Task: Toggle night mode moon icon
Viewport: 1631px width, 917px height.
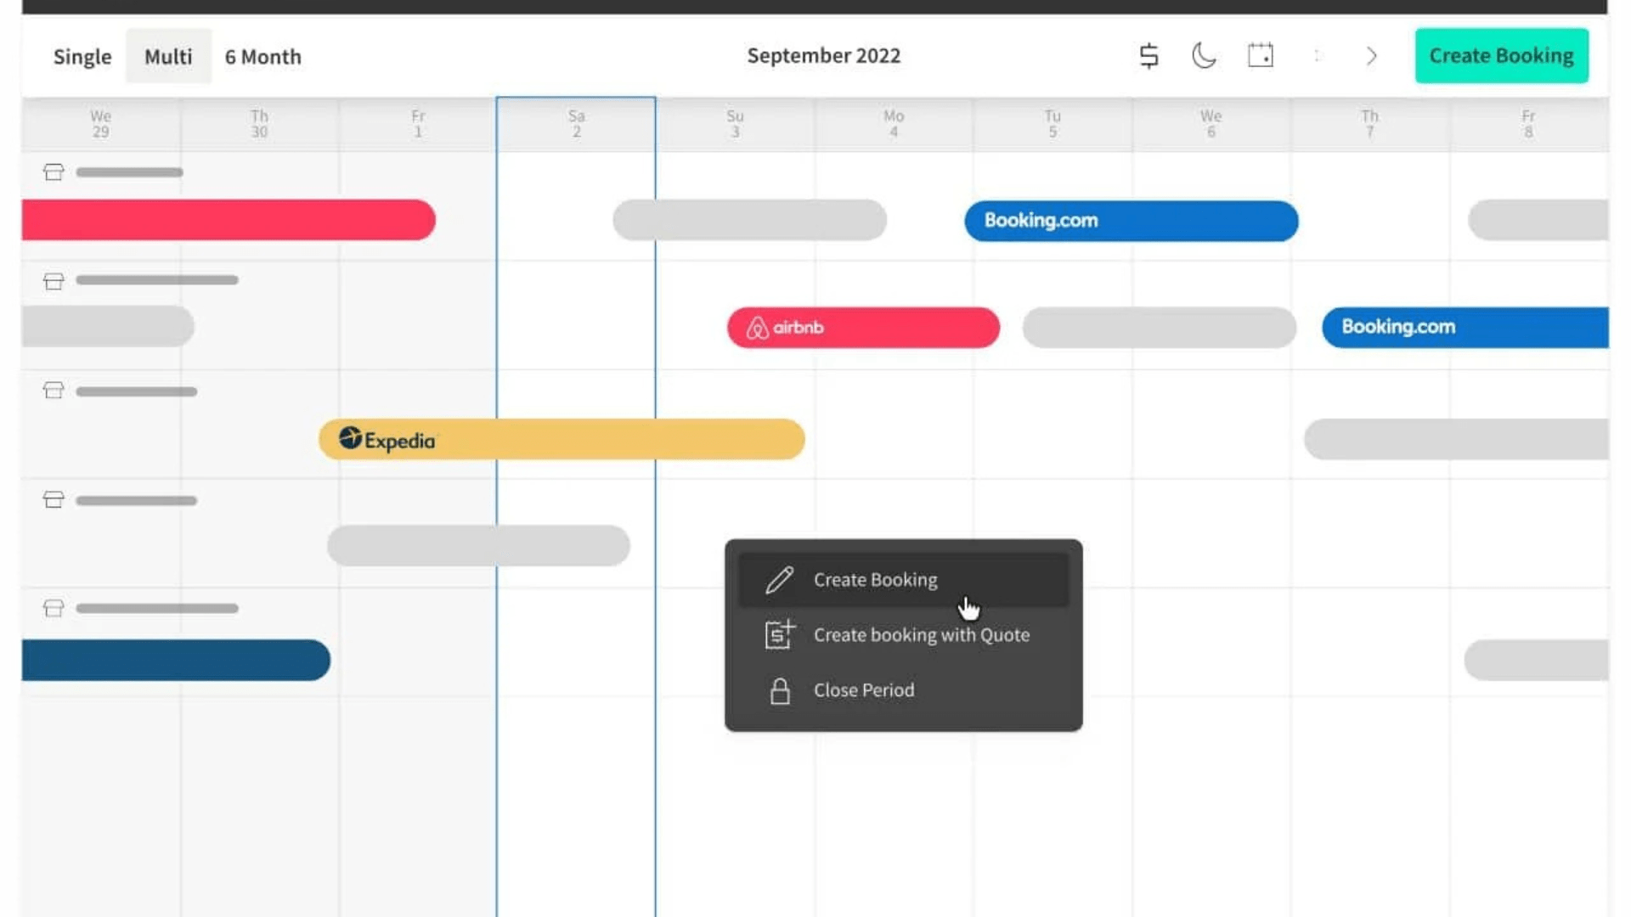Action: [x=1204, y=56]
